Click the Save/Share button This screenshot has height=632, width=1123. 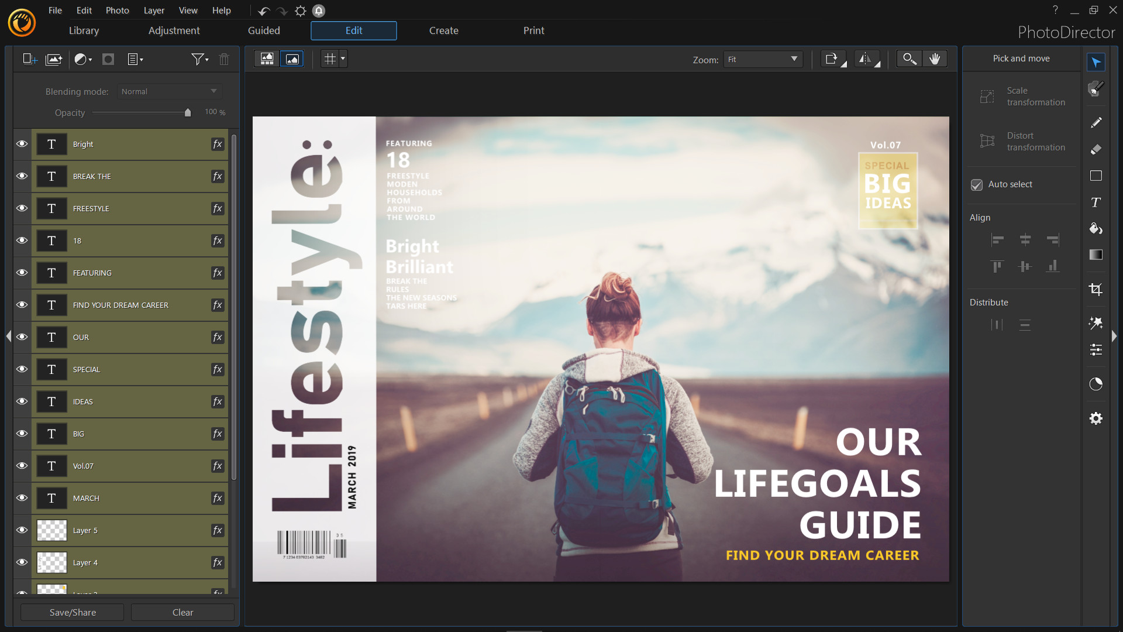coord(72,611)
